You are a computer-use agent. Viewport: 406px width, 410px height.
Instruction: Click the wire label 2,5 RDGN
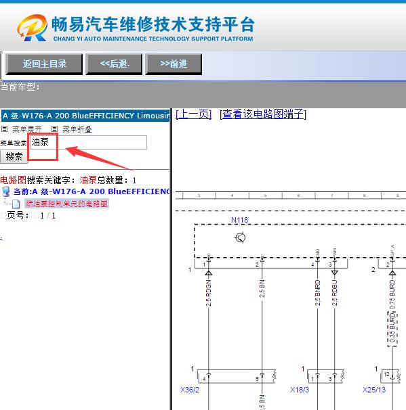coord(209,293)
